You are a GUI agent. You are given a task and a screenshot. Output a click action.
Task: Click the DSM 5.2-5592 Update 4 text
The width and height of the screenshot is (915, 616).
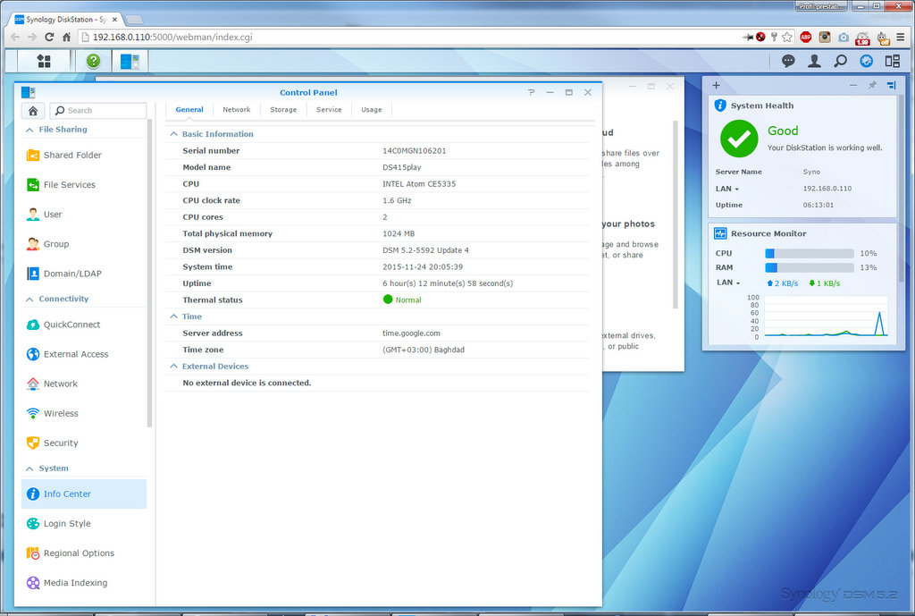pyautogui.click(x=425, y=250)
